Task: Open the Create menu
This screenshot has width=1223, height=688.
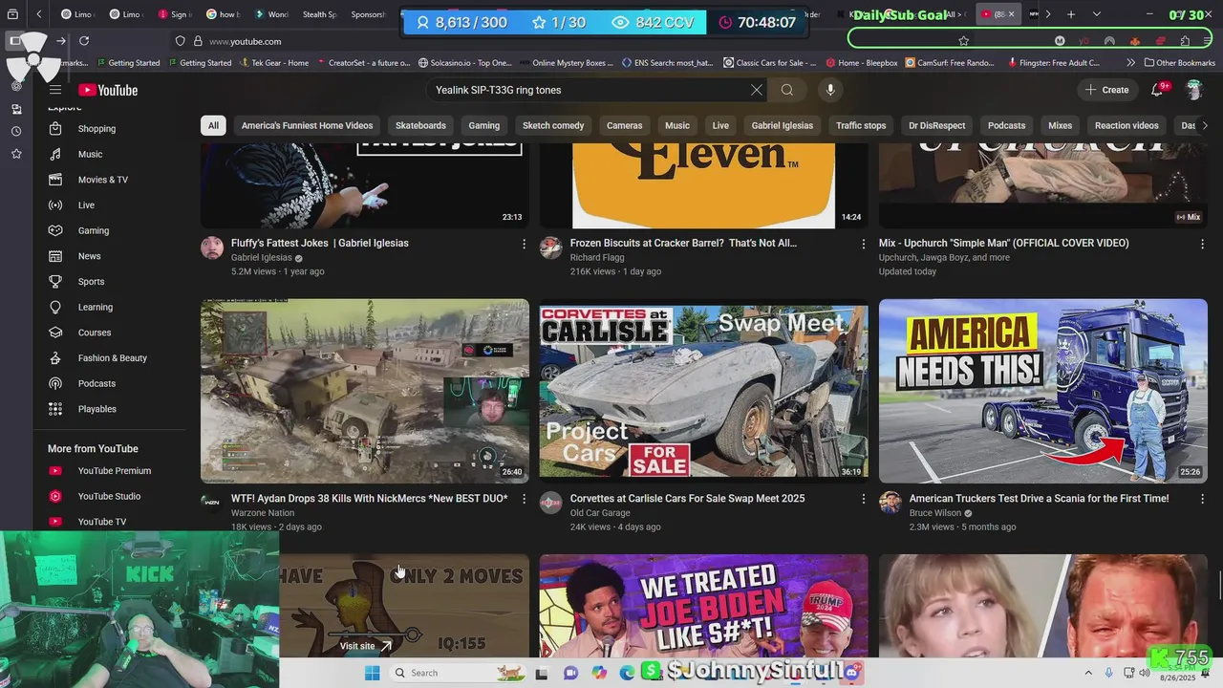Action: click(1106, 90)
